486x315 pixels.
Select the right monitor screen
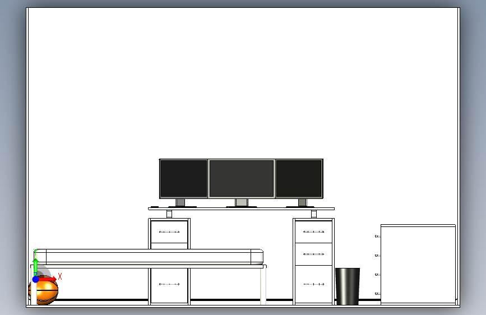pos(299,179)
